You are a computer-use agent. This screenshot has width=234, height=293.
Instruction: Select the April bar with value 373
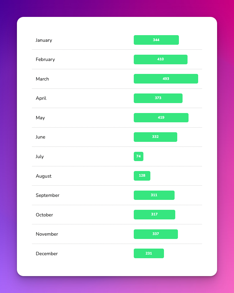point(158,98)
